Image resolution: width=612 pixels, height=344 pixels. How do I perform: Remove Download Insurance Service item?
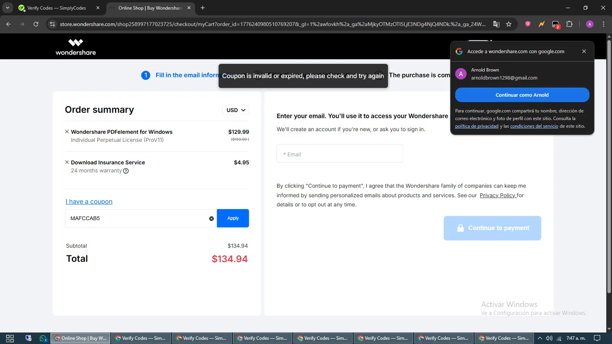point(67,162)
